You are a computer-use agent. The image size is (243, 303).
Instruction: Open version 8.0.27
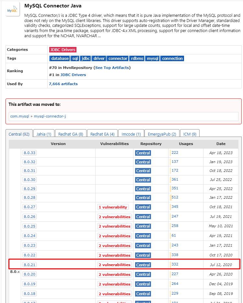(29, 207)
